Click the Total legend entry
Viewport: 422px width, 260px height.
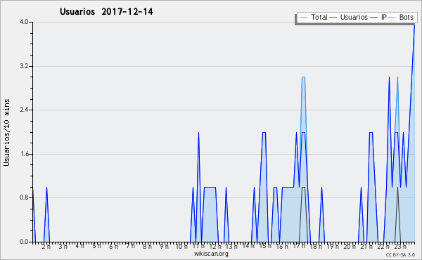[x=313, y=17]
